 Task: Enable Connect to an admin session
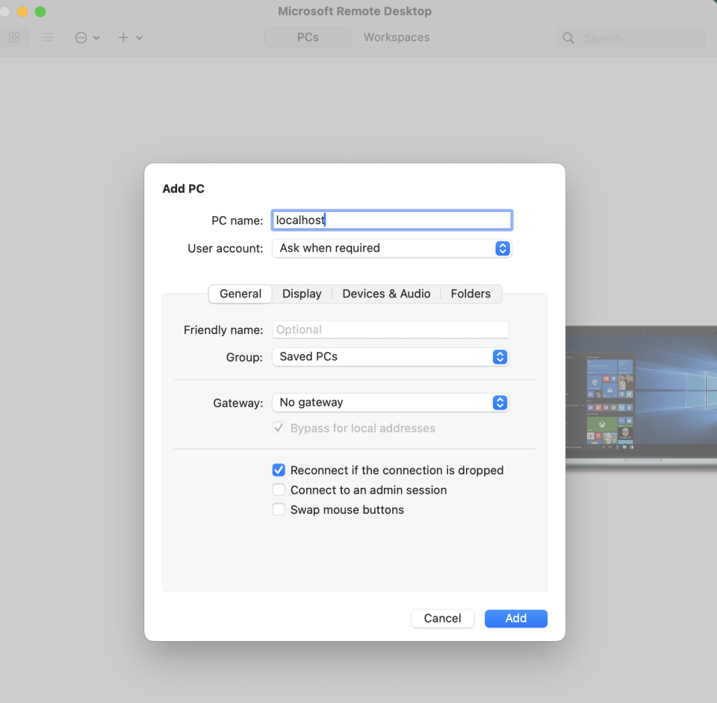(x=279, y=489)
